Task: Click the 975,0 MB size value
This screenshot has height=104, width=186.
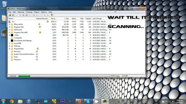Action: coord(65,27)
